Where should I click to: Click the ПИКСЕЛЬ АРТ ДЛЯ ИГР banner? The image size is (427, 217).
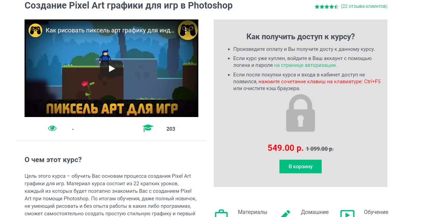tap(112, 108)
